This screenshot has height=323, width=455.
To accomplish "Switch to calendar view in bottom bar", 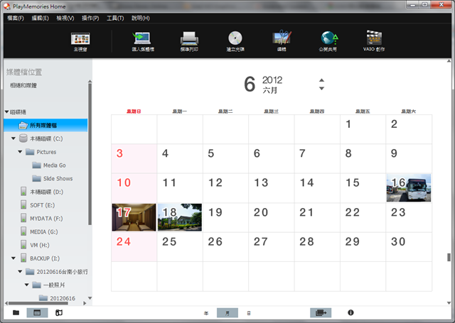I will 37,312.
